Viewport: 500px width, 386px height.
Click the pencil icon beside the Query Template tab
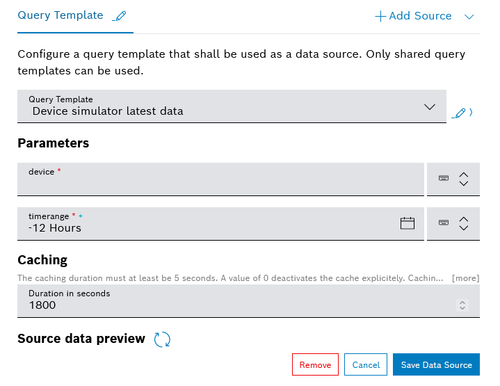tap(120, 16)
